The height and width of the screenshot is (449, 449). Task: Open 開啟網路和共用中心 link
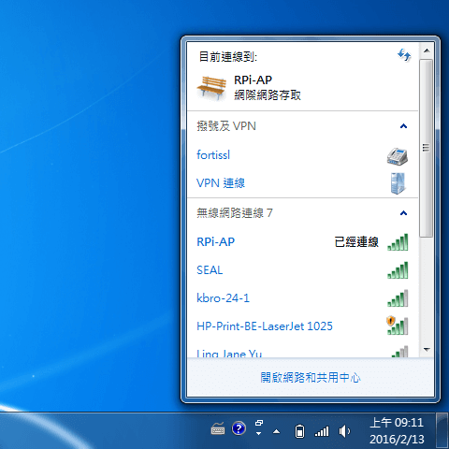pos(311,378)
